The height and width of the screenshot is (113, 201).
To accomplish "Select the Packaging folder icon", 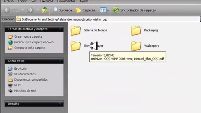I will pyautogui.click(x=136, y=30).
